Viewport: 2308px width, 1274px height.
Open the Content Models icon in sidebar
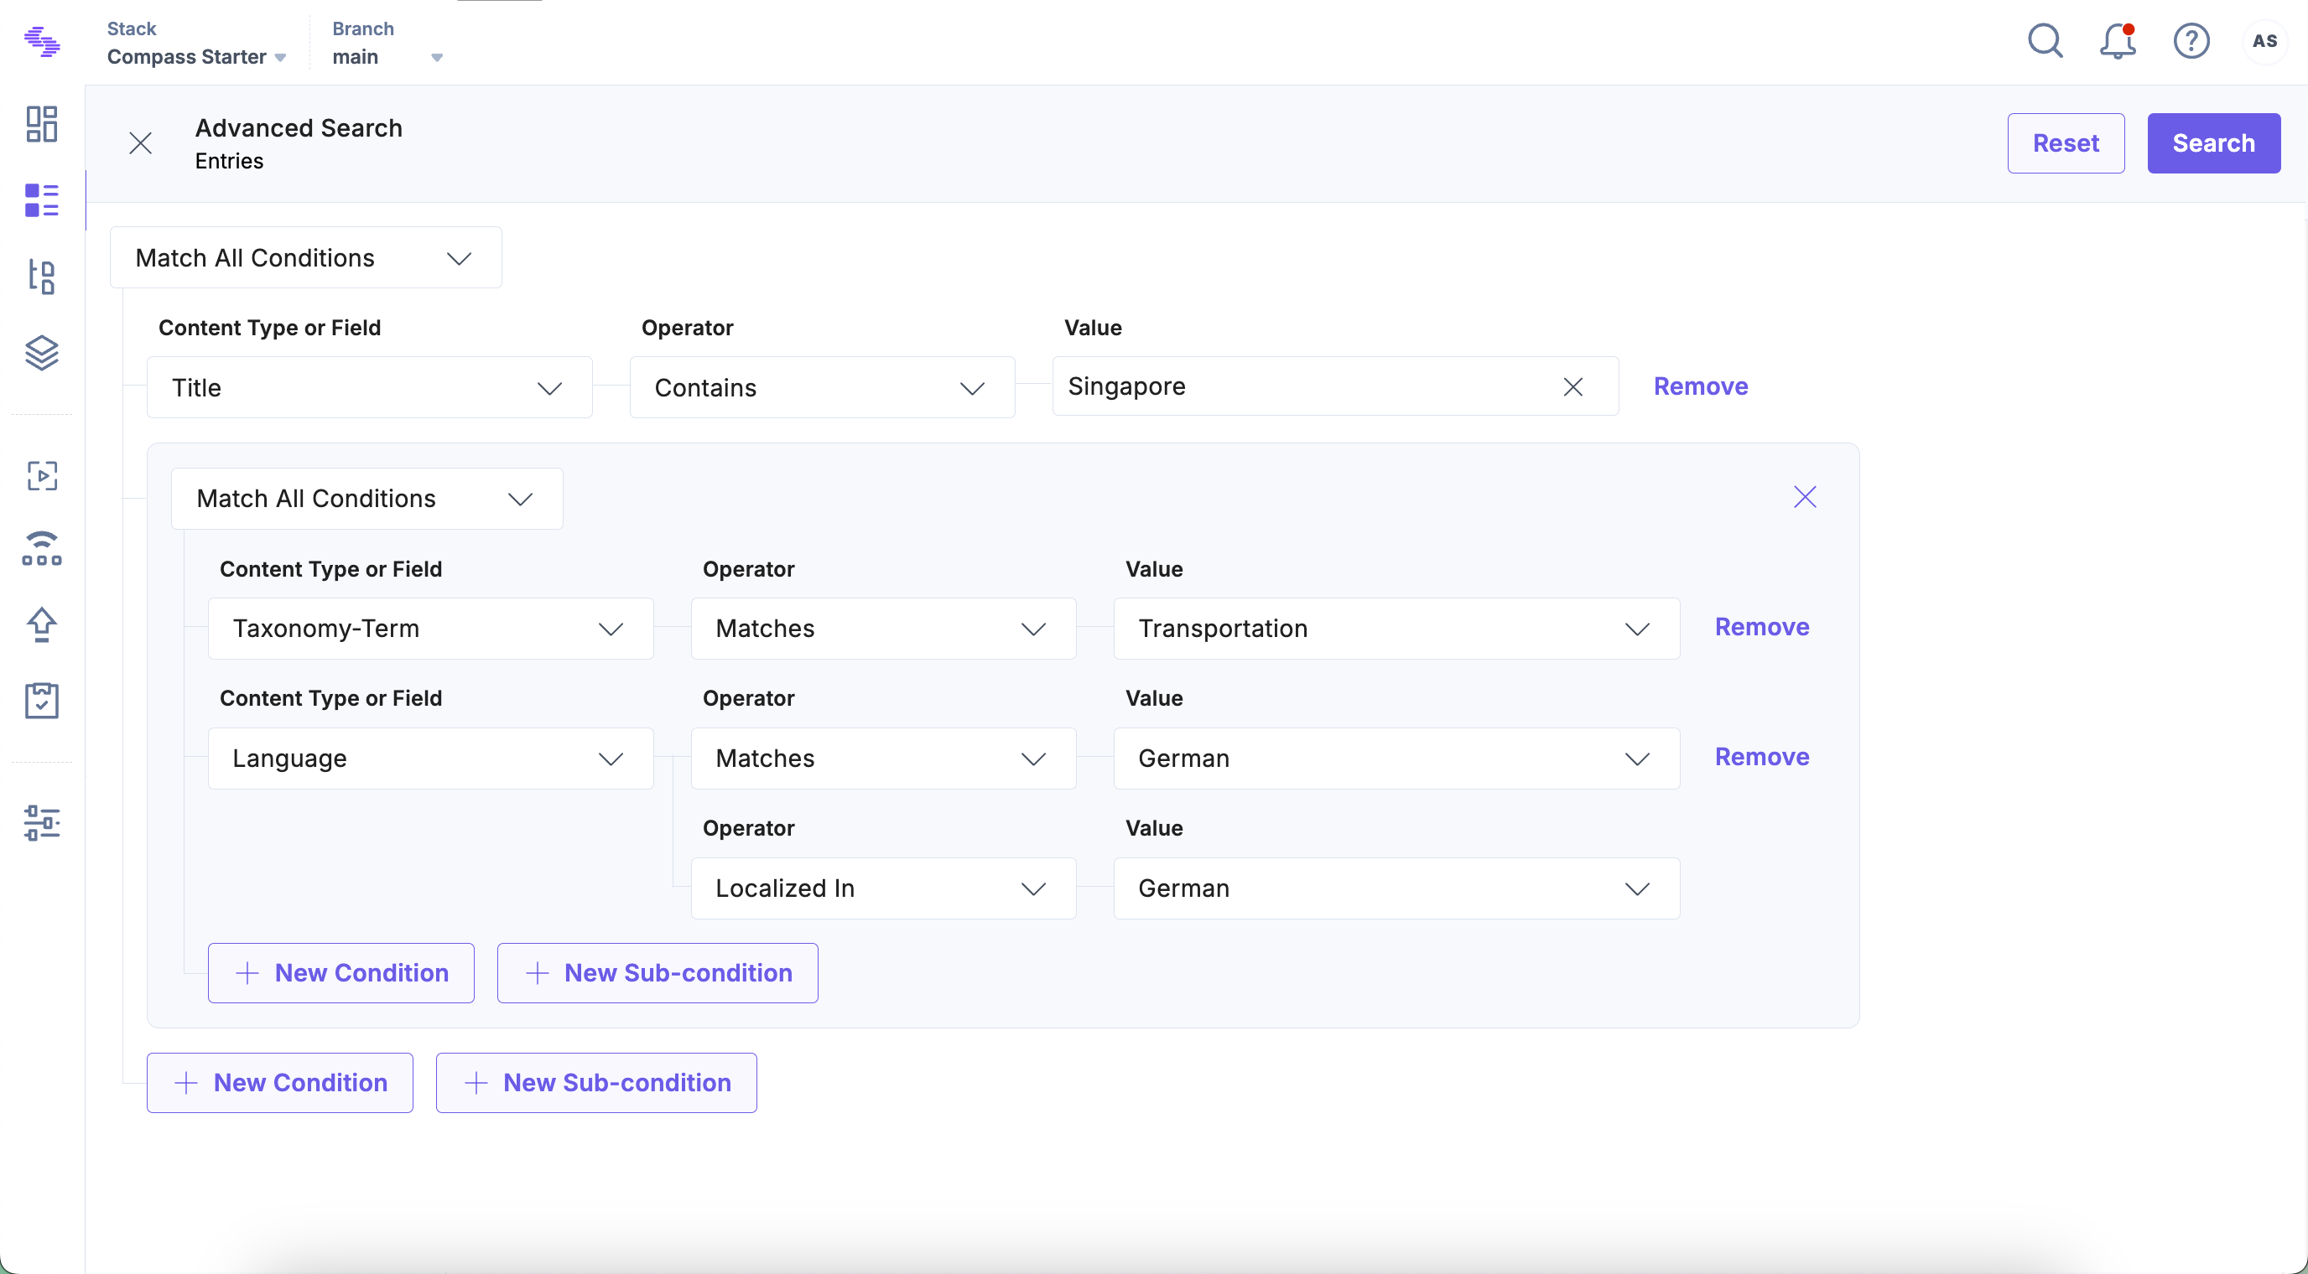click(x=42, y=277)
